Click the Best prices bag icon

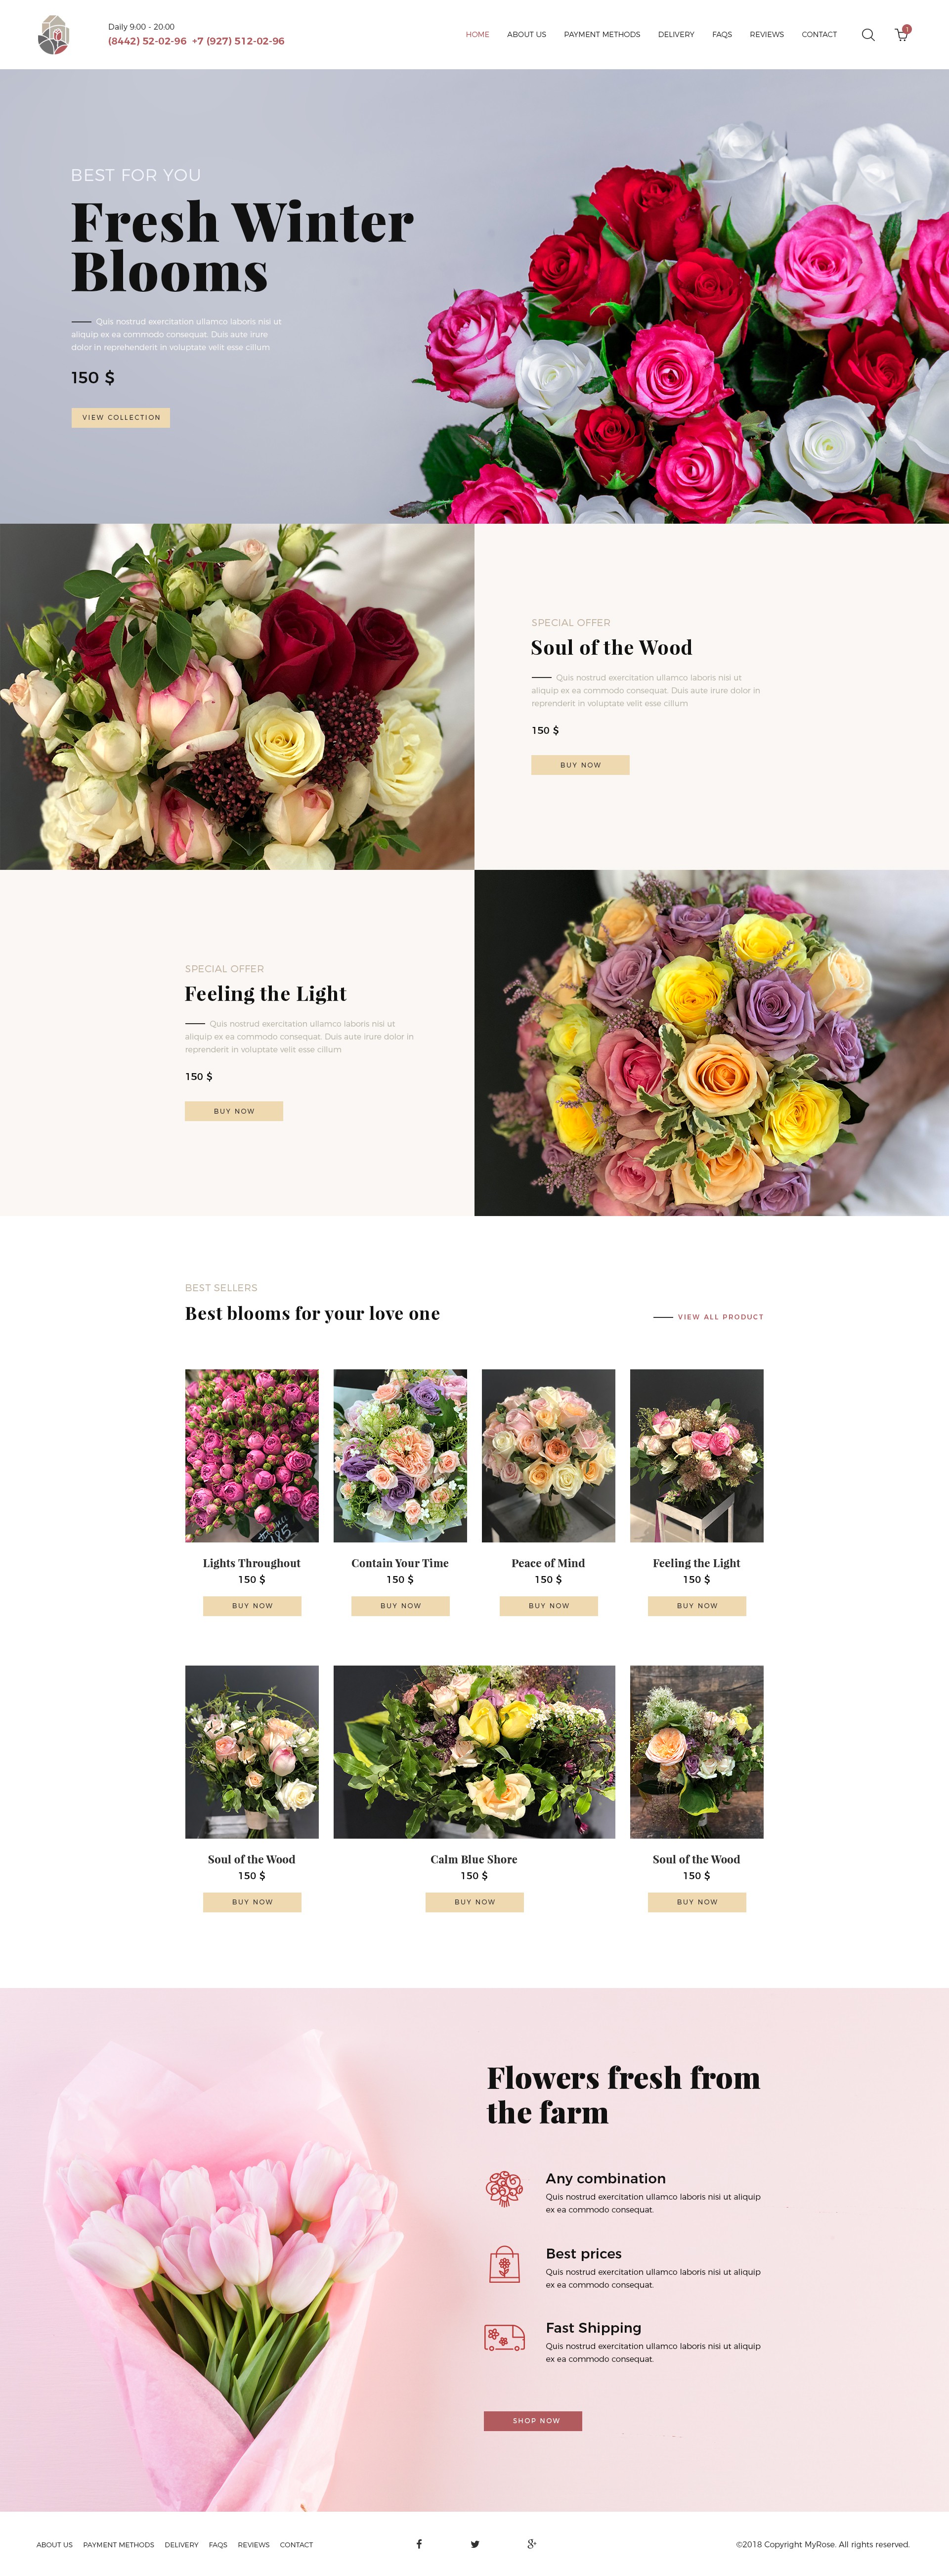[505, 2264]
